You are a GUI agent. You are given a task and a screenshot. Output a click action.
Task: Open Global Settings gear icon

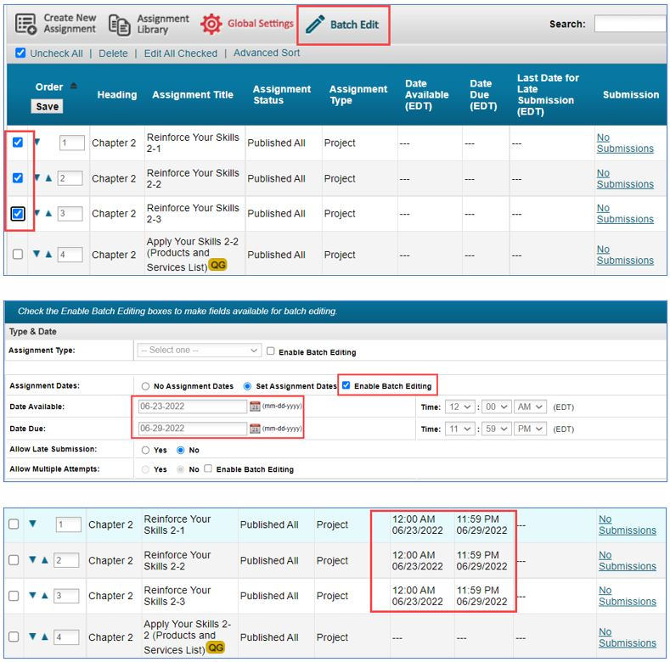tap(211, 24)
